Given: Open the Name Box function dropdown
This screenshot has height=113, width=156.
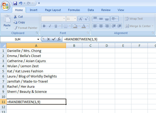Looking at the screenshot, I should tap(38, 39).
